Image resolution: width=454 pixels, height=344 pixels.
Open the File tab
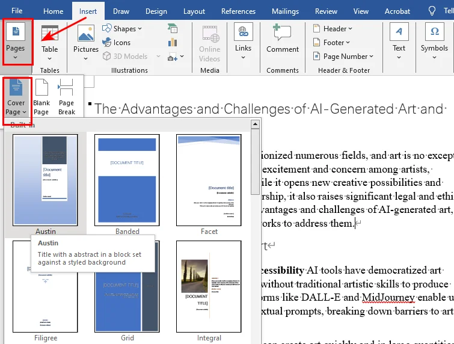pos(17,11)
